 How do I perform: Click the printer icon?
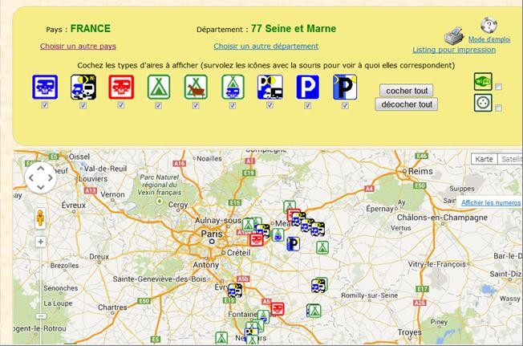pos(455,36)
